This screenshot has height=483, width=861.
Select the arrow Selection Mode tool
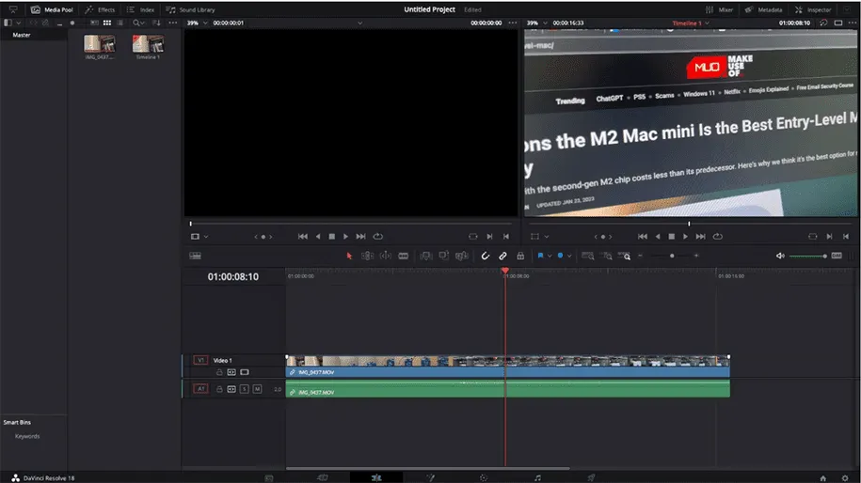(x=349, y=256)
